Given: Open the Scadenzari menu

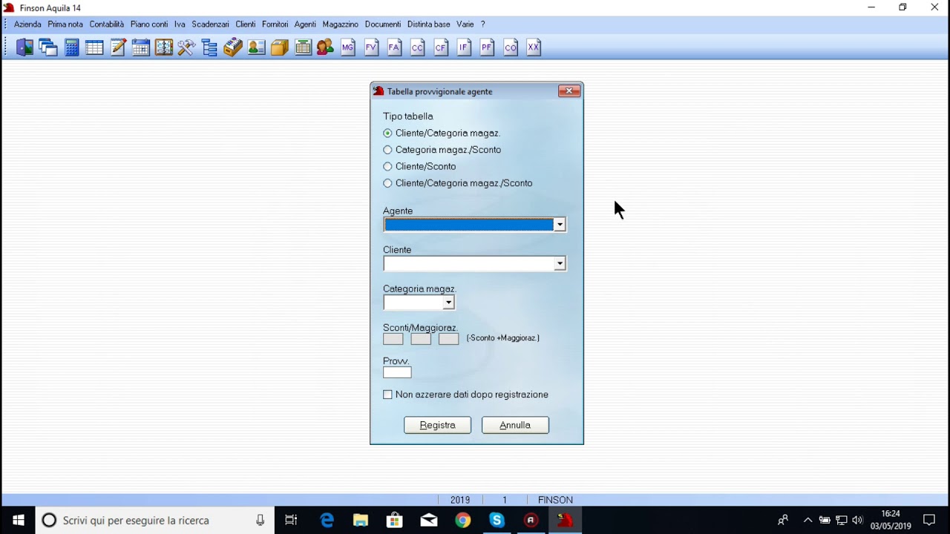Looking at the screenshot, I should click(x=210, y=24).
